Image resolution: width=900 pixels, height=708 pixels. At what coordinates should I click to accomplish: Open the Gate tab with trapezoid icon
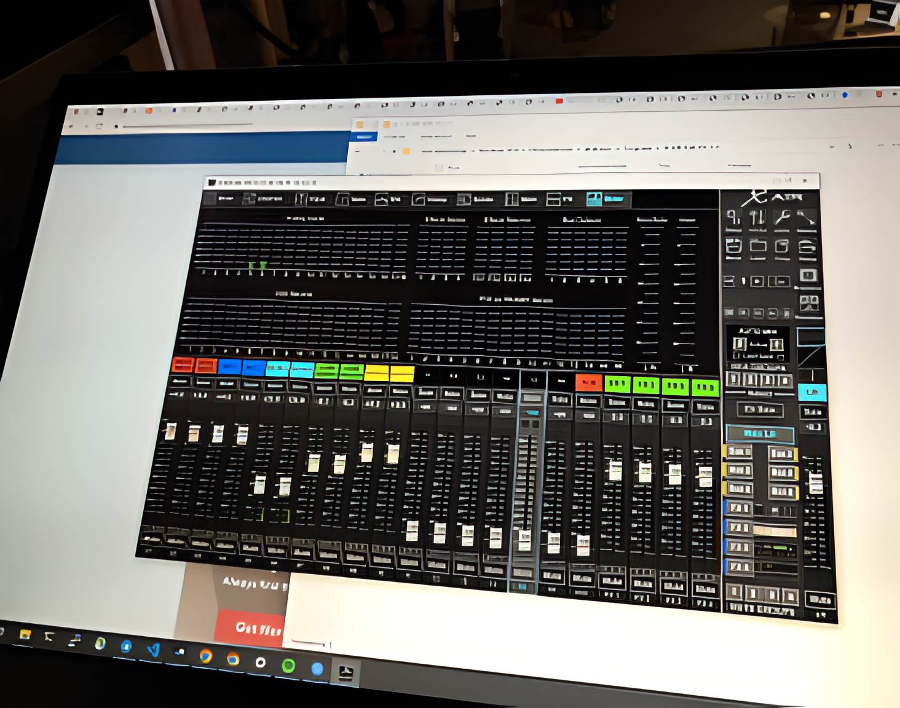[x=353, y=200]
